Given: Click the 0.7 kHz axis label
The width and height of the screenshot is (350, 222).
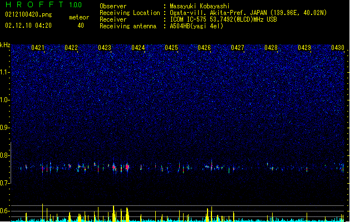Looking at the screenshot, I should [5, 183].
